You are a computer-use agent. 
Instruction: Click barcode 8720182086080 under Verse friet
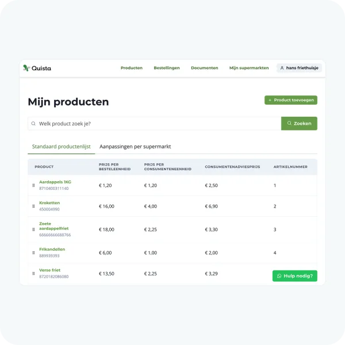click(x=54, y=277)
